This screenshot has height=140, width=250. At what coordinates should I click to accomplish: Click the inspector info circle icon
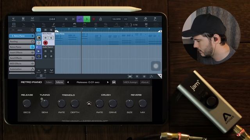point(32,30)
